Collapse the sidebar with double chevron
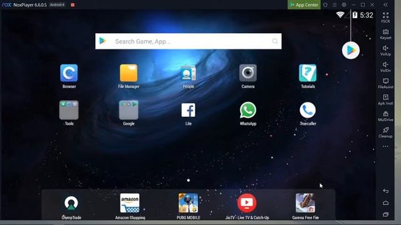Image resolution: width=401 pixels, height=225 pixels. click(x=385, y=5)
